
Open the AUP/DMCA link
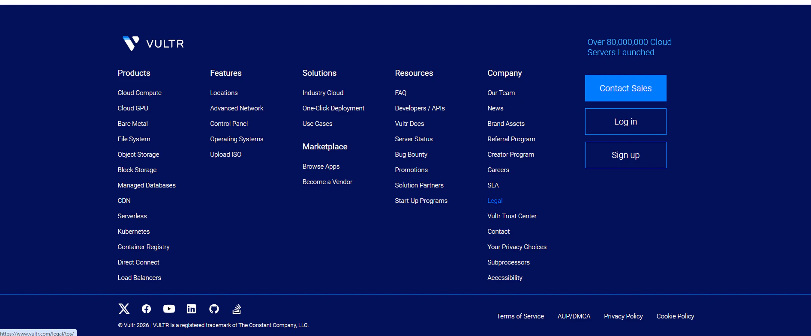[x=574, y=316]
